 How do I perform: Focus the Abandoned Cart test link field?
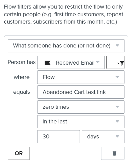point(81,92)
